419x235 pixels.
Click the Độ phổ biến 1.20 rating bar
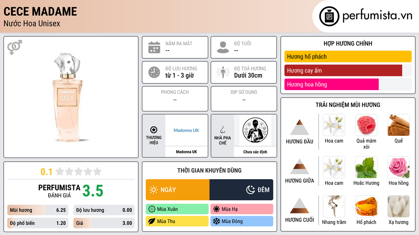pos(38,223)
